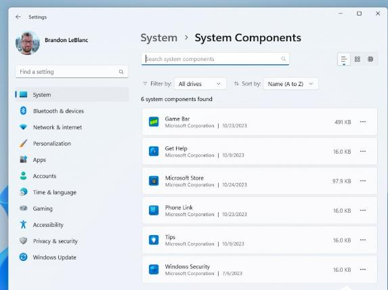Open the Filter by All drives dropdown

200,84
